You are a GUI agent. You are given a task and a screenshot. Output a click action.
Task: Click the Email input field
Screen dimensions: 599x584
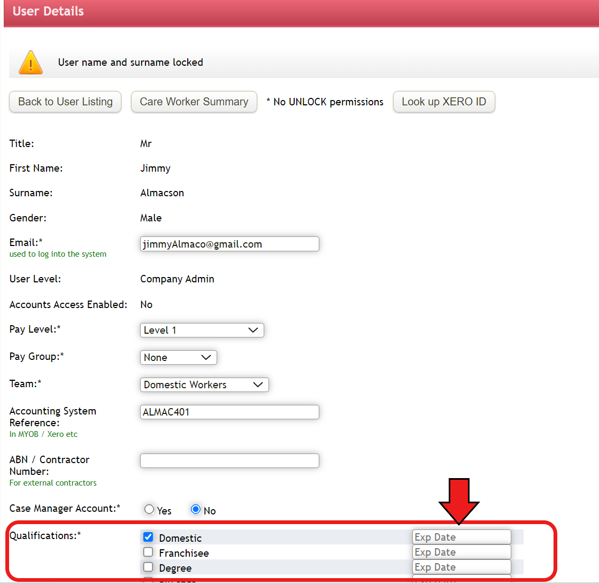229,244
